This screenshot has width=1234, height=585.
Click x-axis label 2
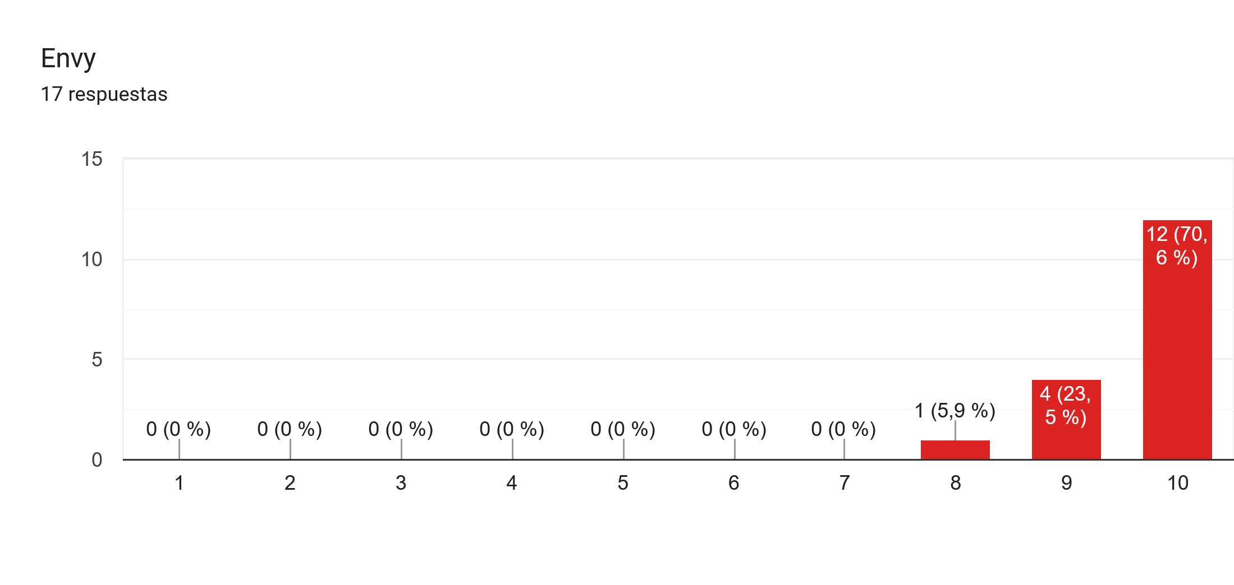click(x=290, y=483)
